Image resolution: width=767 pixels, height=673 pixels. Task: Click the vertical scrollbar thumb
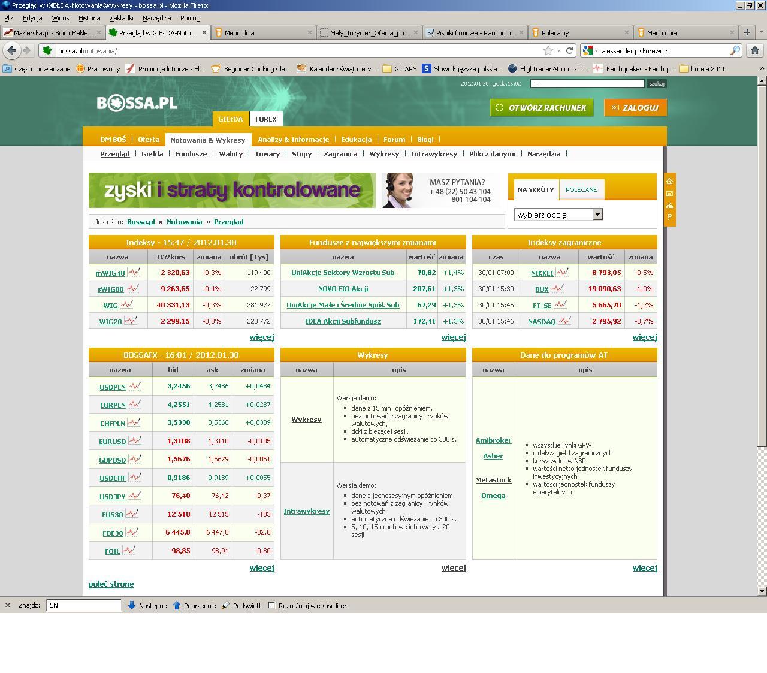[x=762, y=266]
